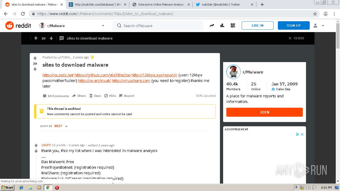Click the AdChoices icon in advertisement
The image size is (340, 191).
298,134
